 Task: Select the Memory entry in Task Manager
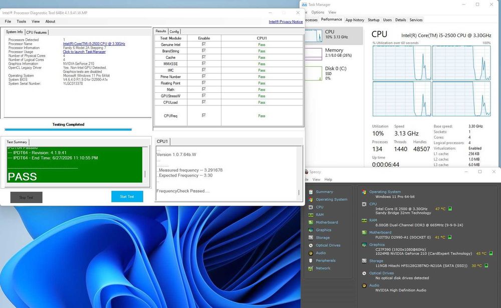(334, 53)
